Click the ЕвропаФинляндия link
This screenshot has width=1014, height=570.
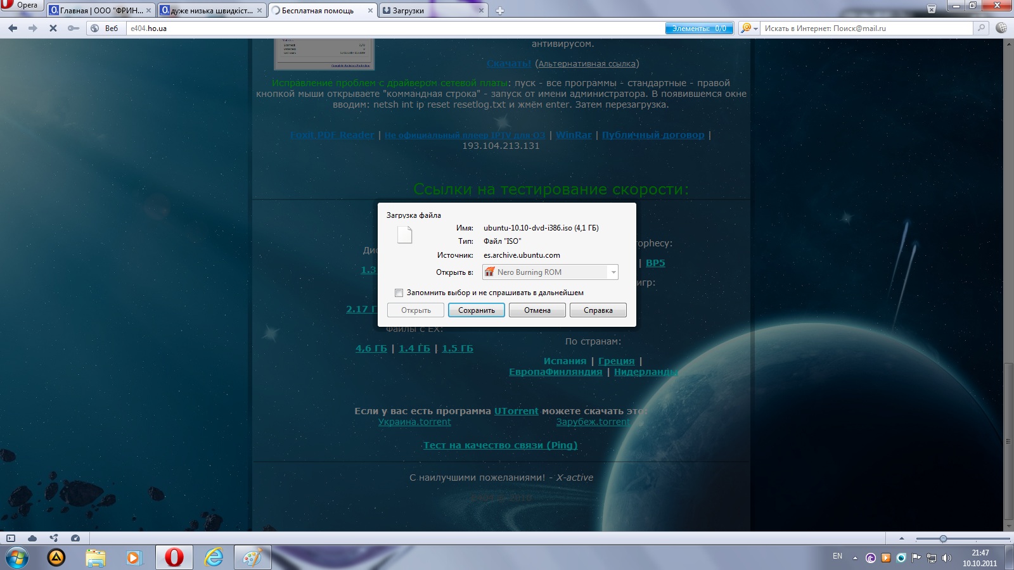click(x=555, y=372)
